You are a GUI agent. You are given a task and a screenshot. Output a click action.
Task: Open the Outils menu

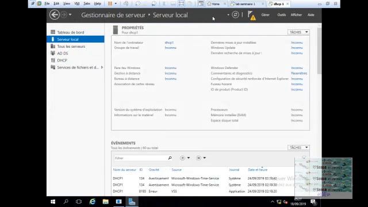coord(281,15)
